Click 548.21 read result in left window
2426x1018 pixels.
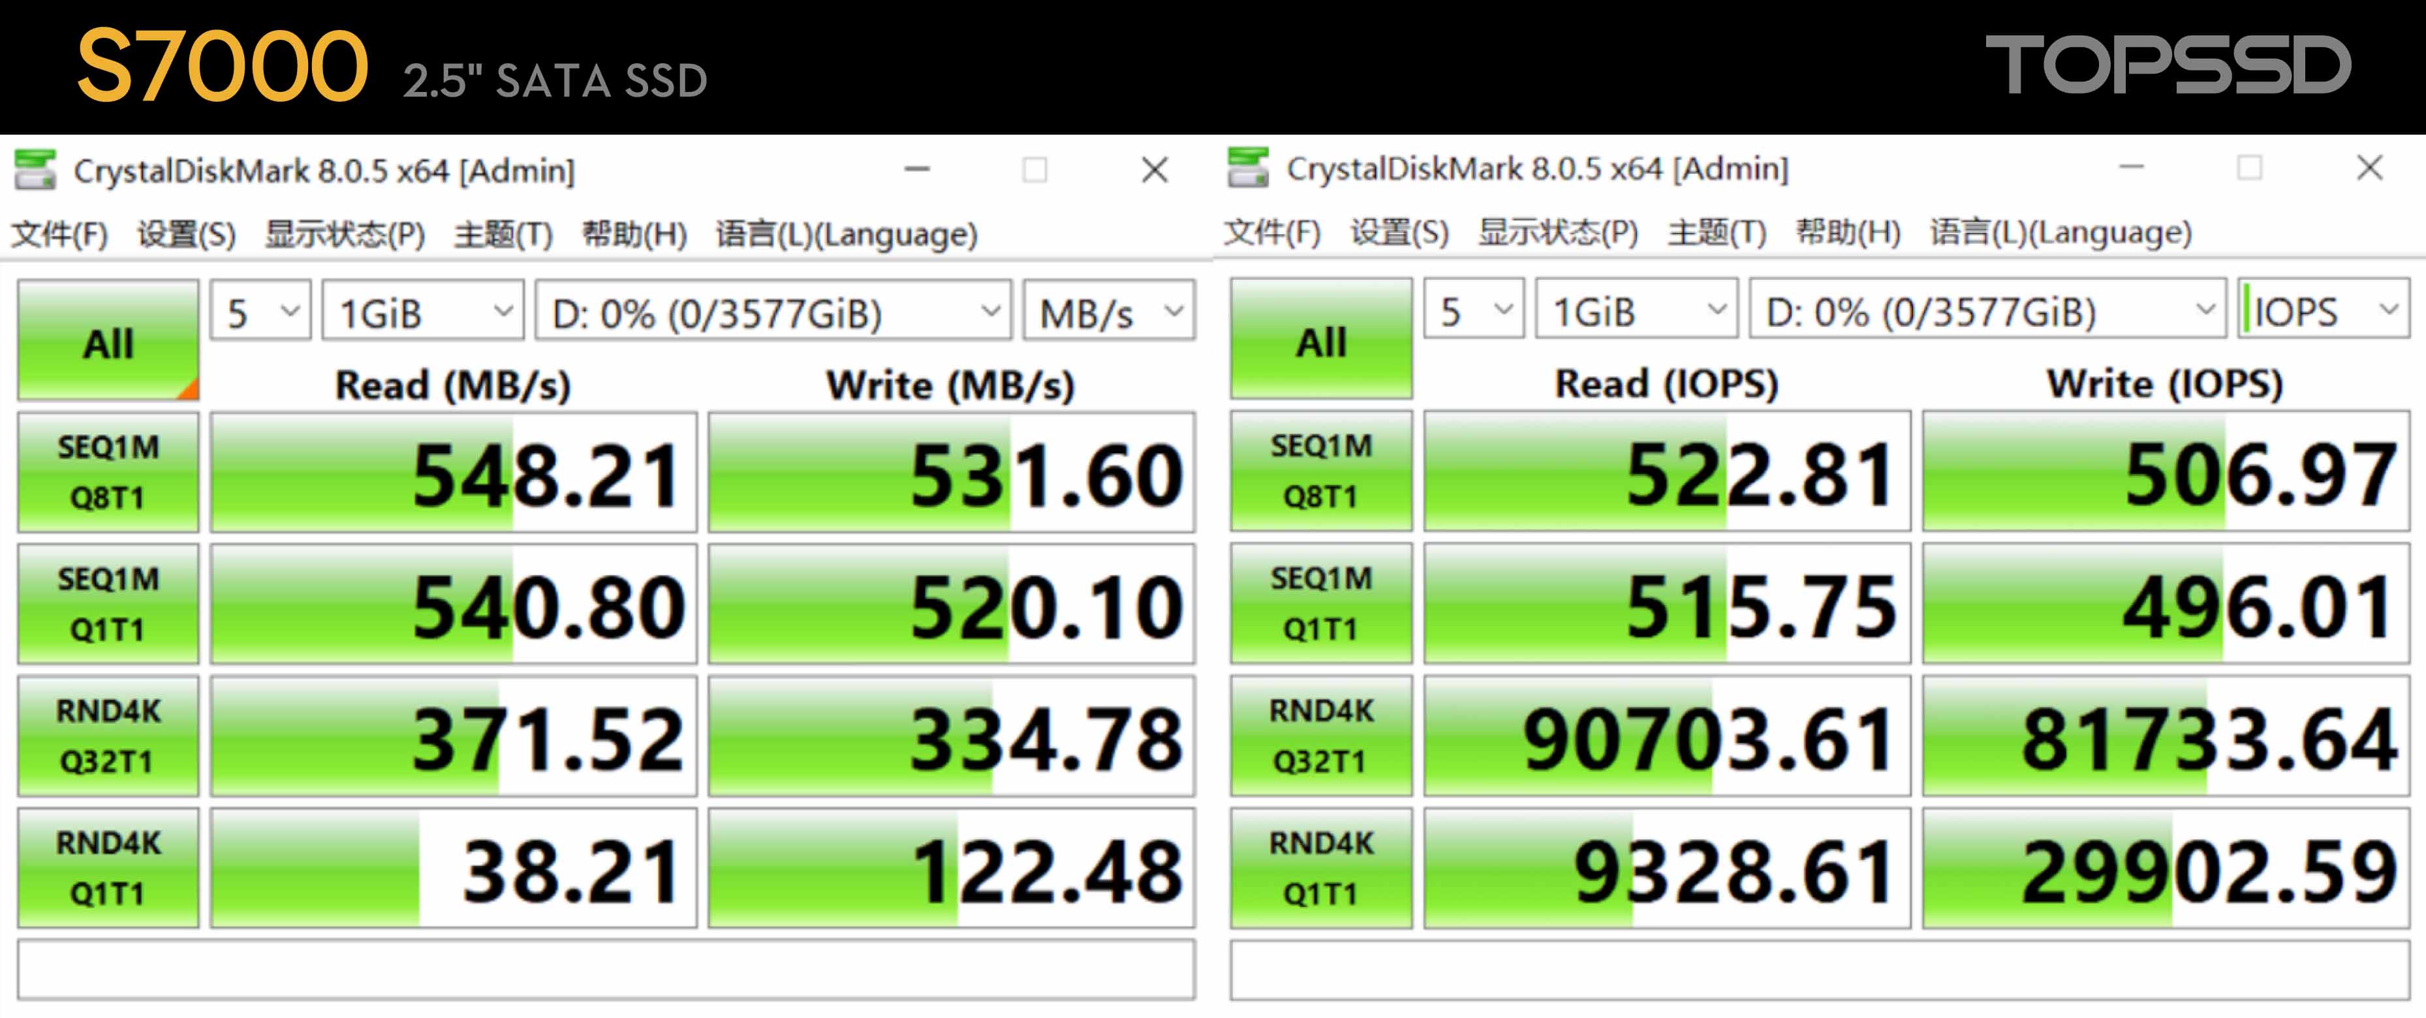coord(454,472)
